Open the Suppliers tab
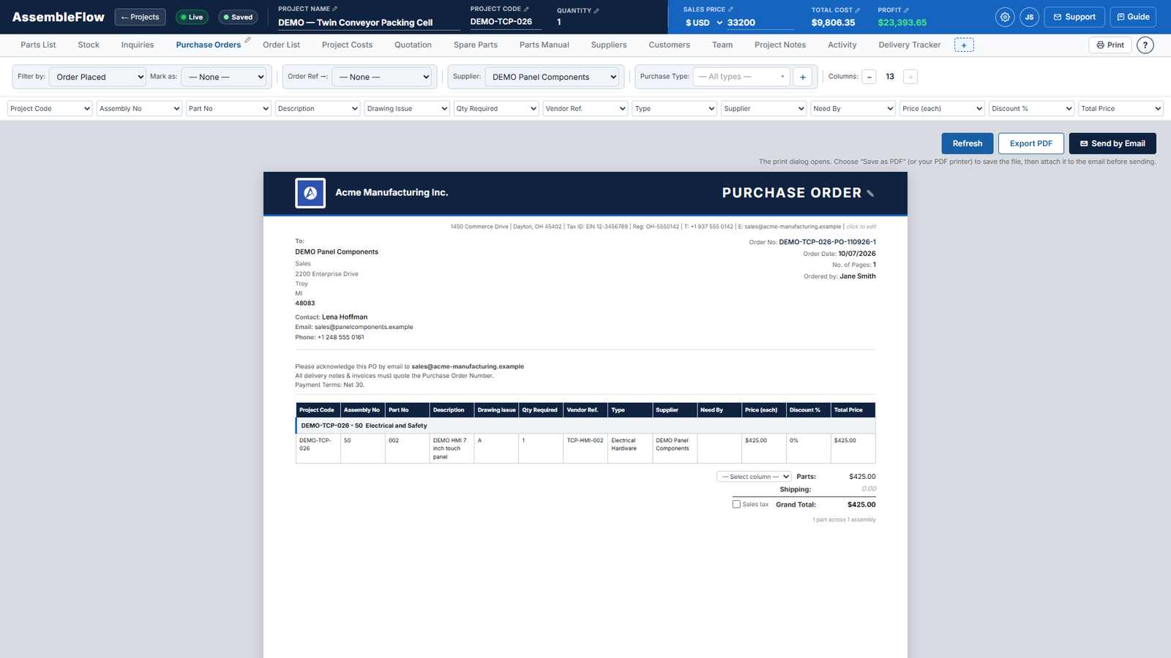 point(609,45)
